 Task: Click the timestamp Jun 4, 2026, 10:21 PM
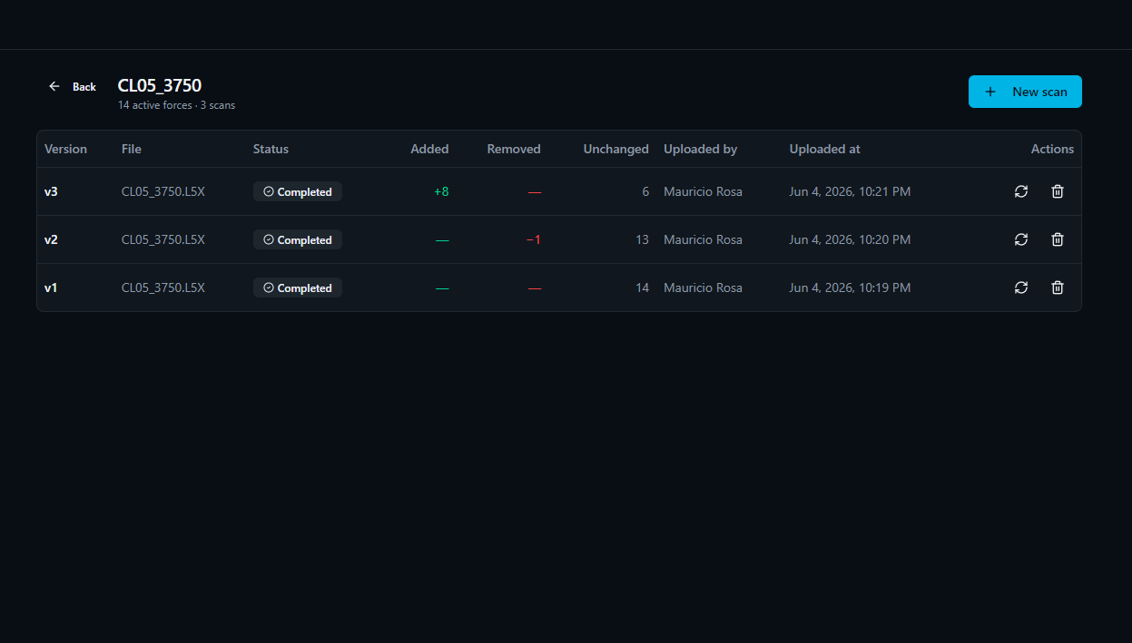[x=850, y=191]
